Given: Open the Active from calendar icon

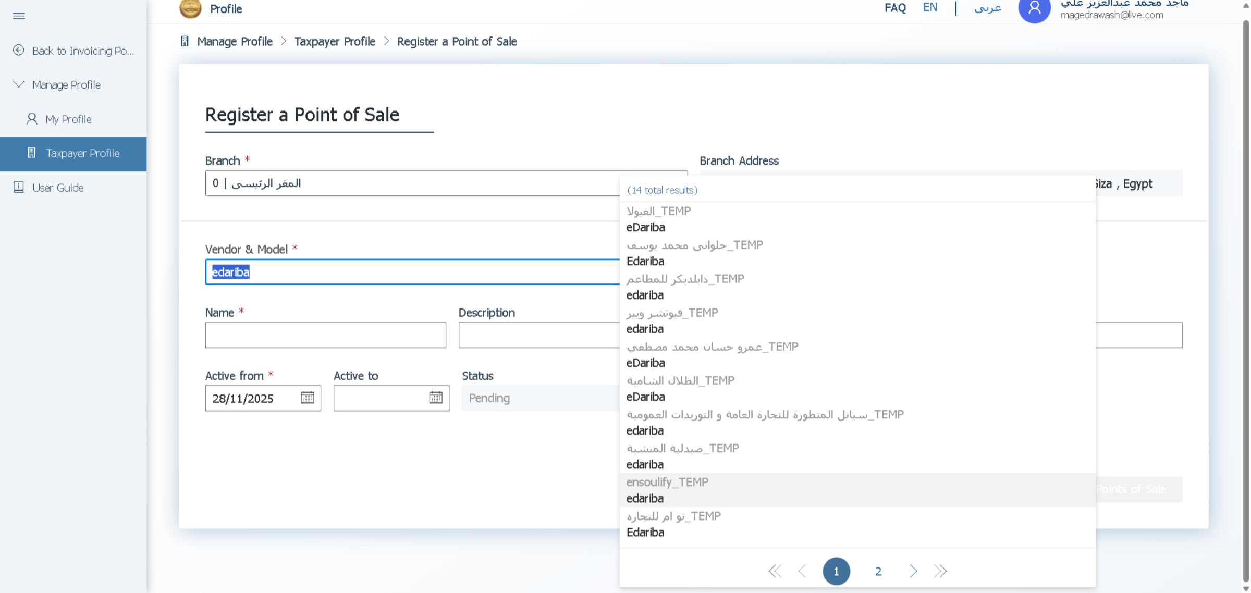Looking at the screenshot, I should [x=307, y=398].
